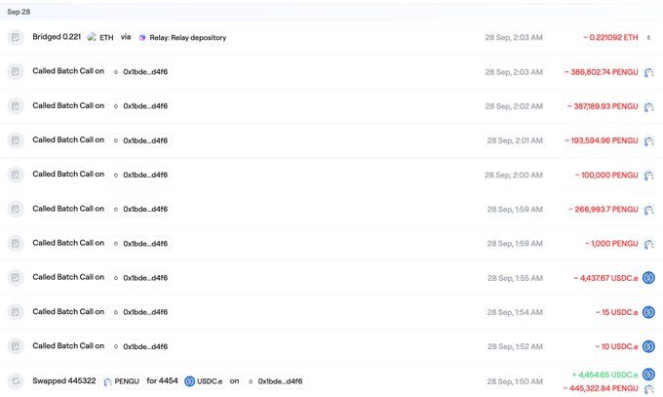Click the contract icon in the 2:01 AM Batch Call row
The width and height of the screenshot is (663, 397).
coord(16,140)
